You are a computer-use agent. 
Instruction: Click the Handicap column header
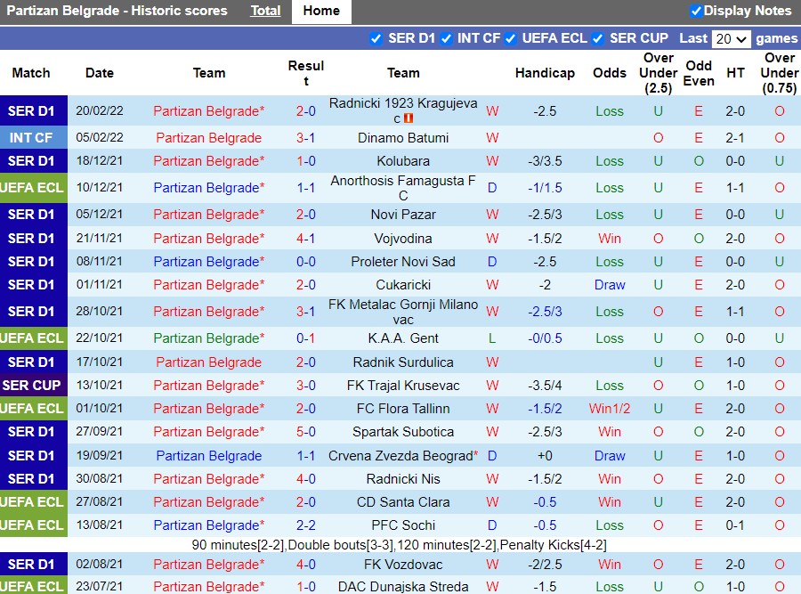pos(545,73)
